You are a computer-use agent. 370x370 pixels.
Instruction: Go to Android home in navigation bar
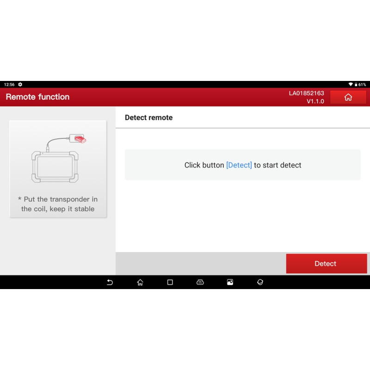[x=140, y=282]
